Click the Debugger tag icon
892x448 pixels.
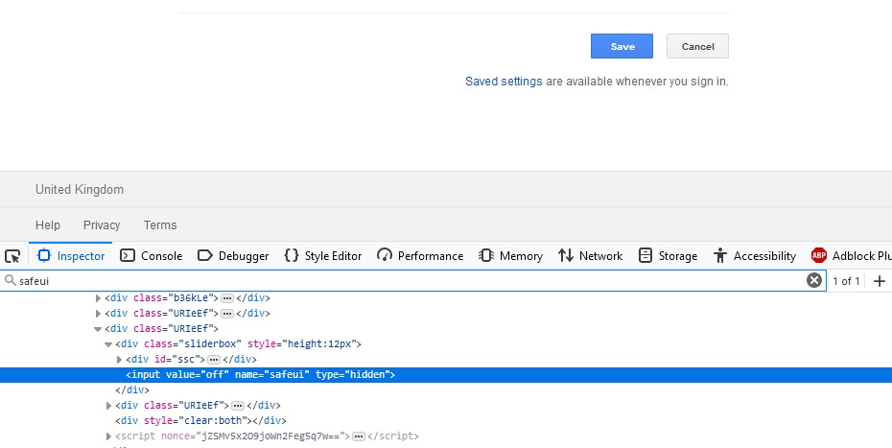click(x=205, y=255)
